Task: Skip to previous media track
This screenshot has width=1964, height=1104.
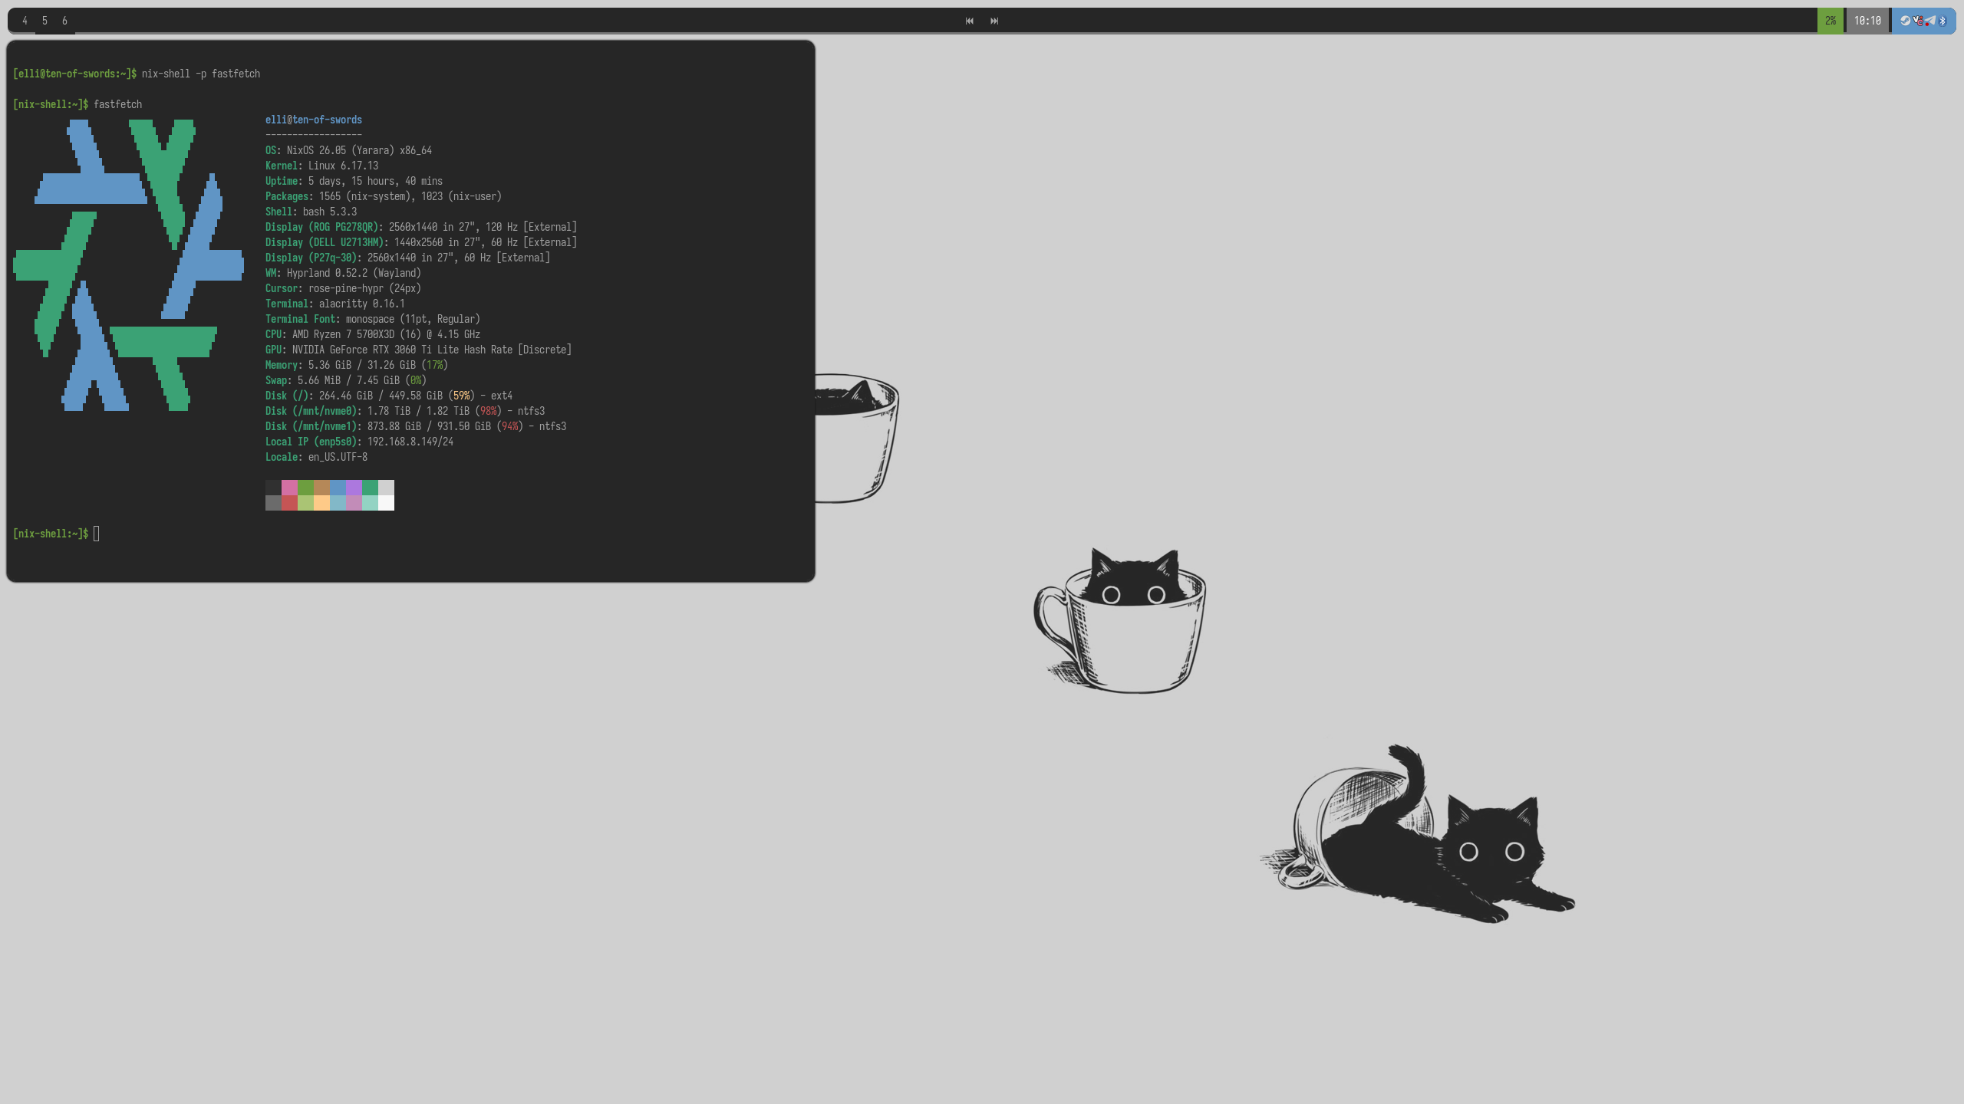Action: [x=969, y=21]
